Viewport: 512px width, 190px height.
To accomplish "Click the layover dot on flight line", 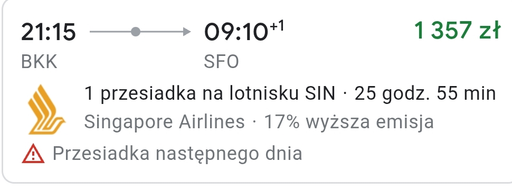I will click(136, 32).
